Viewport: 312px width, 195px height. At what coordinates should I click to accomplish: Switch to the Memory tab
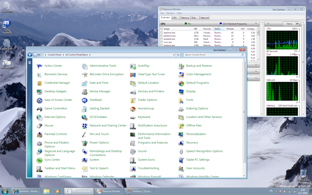pyautogui.click(x=185, y=18)
